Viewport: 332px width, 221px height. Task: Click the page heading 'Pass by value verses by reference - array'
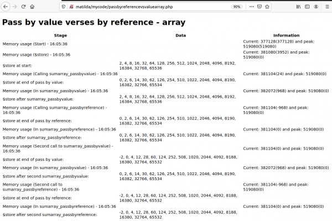pyautogui.click(x=94, y=22)
